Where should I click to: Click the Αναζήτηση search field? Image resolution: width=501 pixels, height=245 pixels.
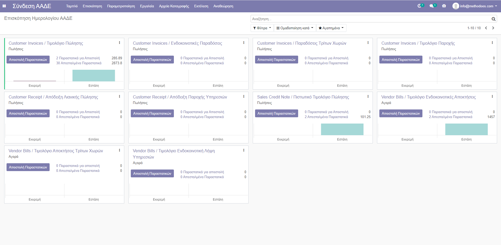(371, 19)
